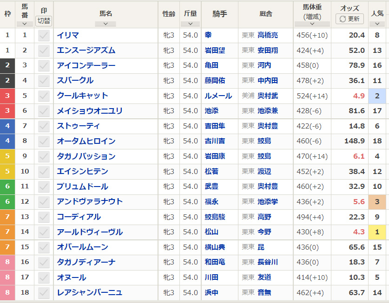Toggle the checkmark for アイコンテーラー
Screen dimensions: 389x303
[x=44, y=65]
